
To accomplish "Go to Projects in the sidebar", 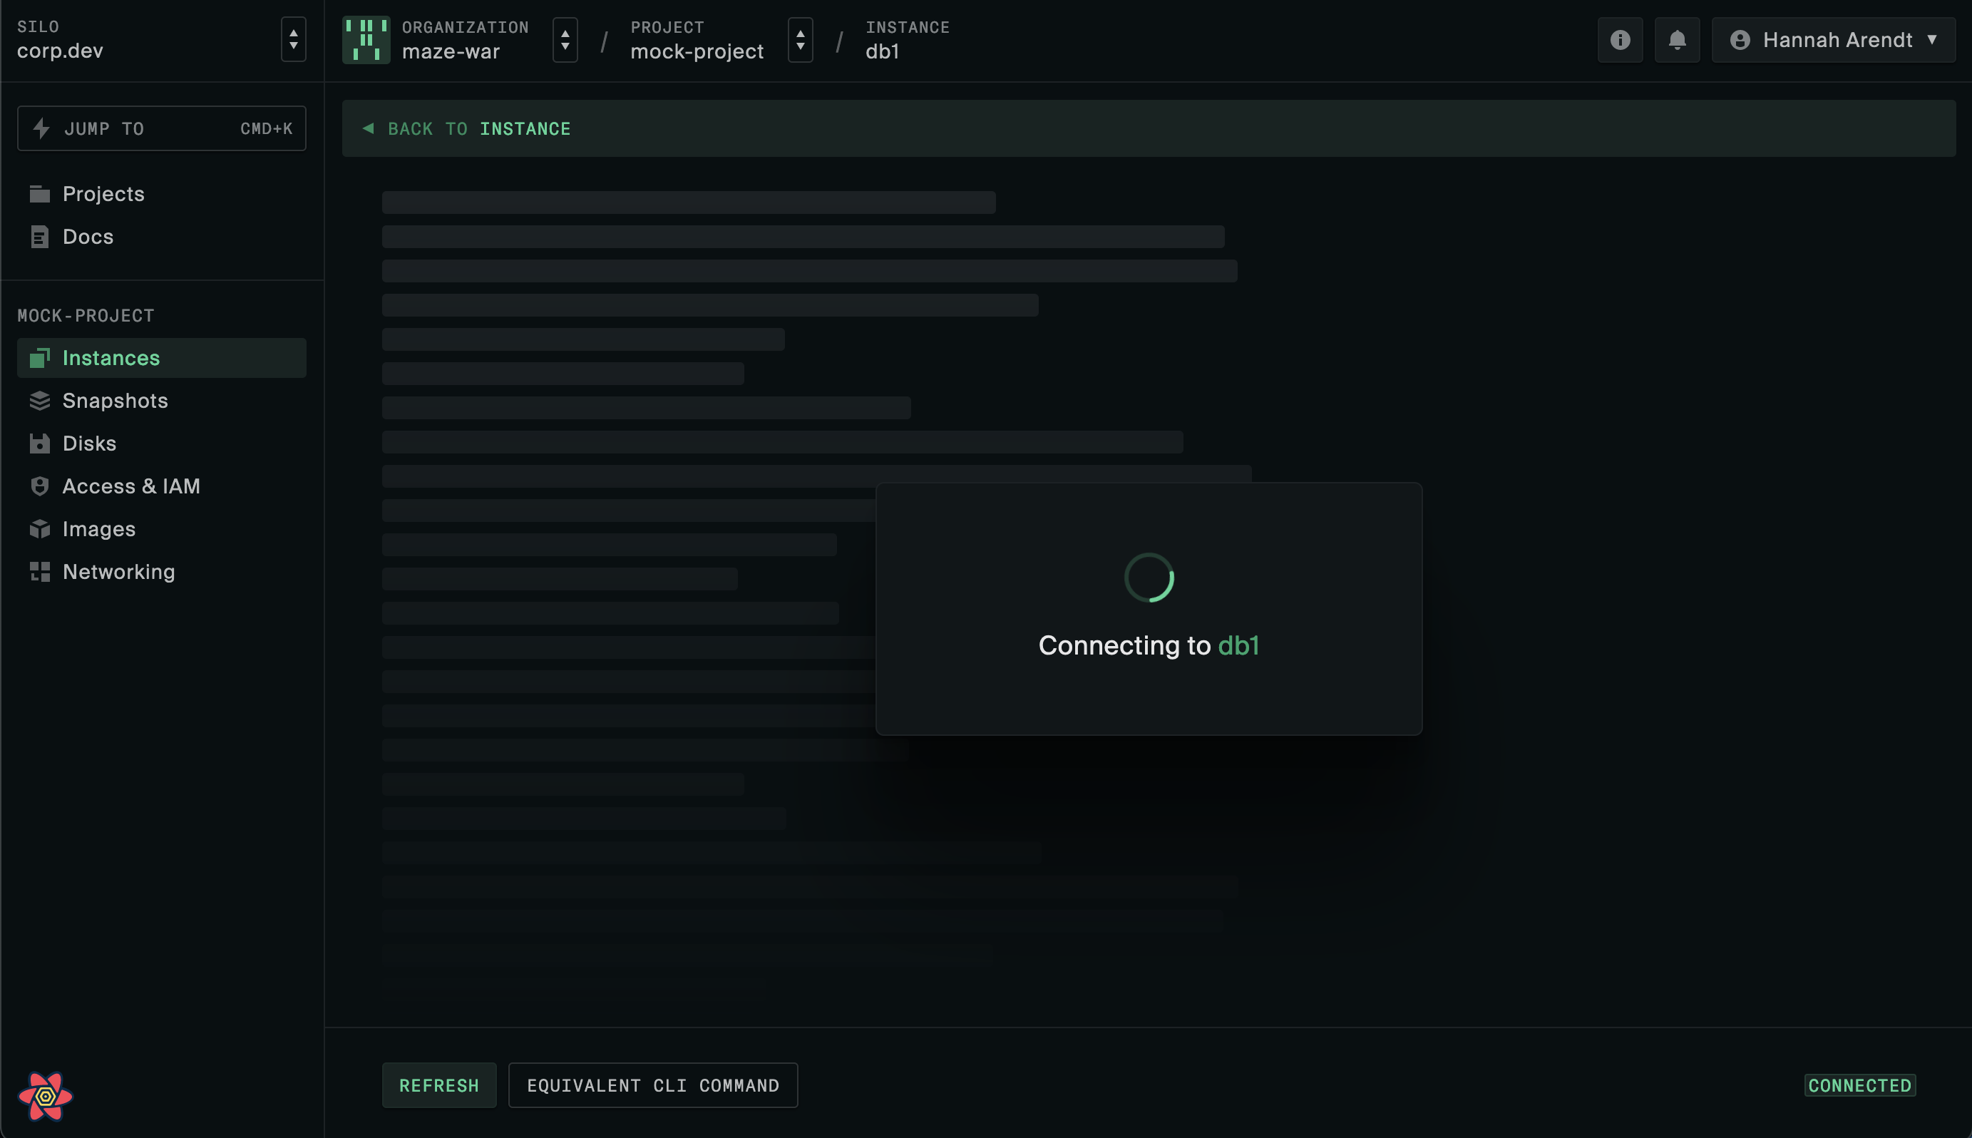I will (103, 194).
